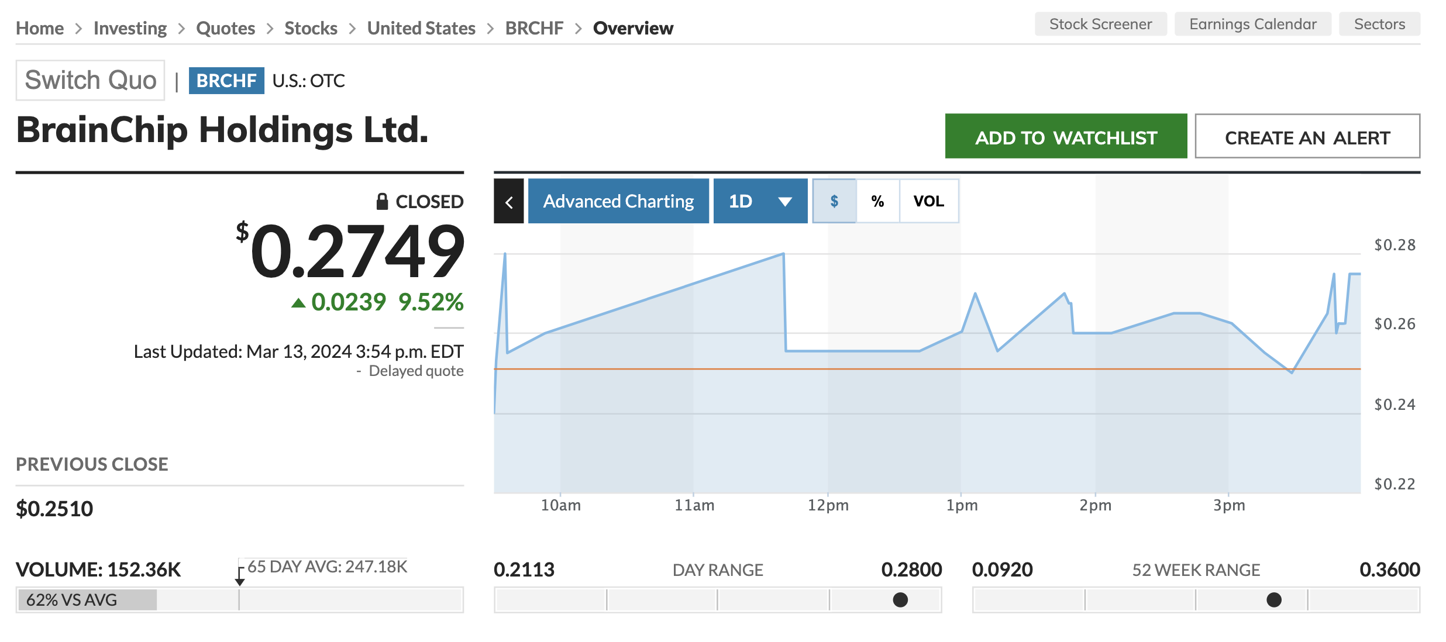The image size is (1446, 642).
Task: Click in the Switch Quote input field
Action: click(x=90, y=80)
